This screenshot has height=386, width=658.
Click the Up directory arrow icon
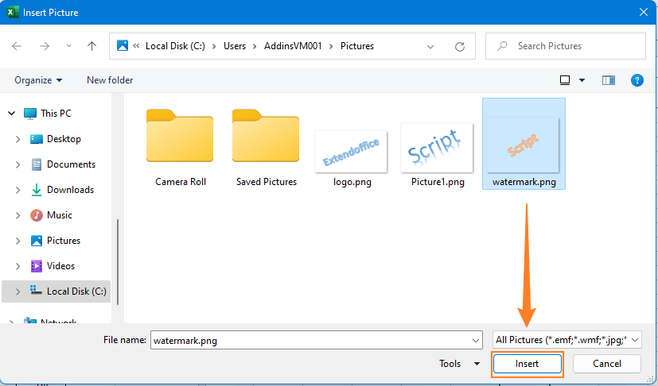click(91, 46)
